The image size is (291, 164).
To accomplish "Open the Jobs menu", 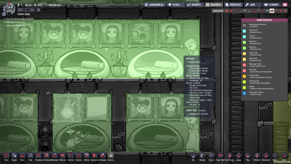I will (x=253, y=5).
